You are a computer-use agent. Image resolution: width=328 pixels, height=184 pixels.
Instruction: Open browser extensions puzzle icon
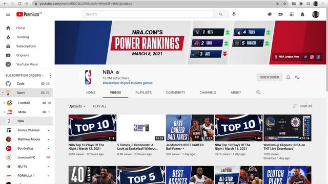(x=301, y=4)
